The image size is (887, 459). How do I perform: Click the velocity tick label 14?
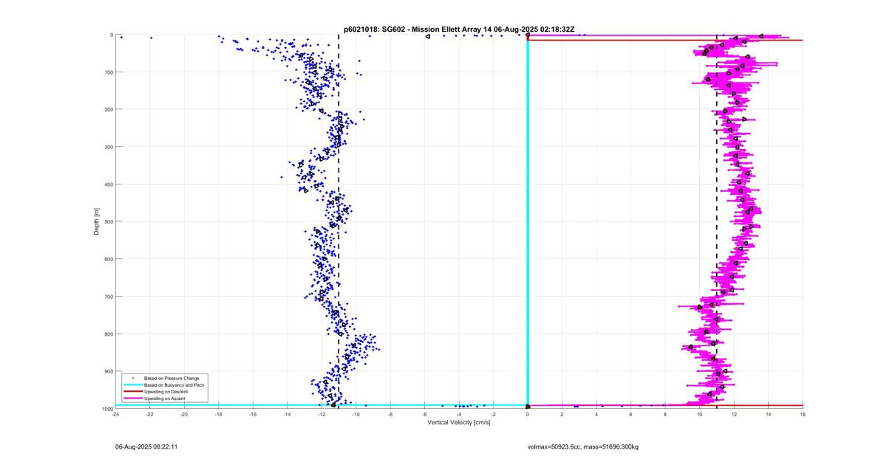click(768, 414)
